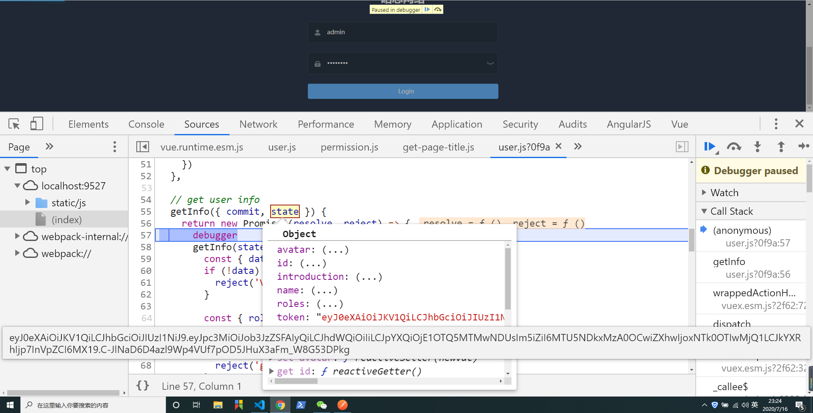Screen dimensions: 813x413
Task: Hide the navigator pane icon
Action: 142,147
